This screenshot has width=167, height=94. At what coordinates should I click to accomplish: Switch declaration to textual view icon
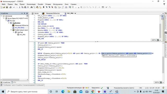162,16
